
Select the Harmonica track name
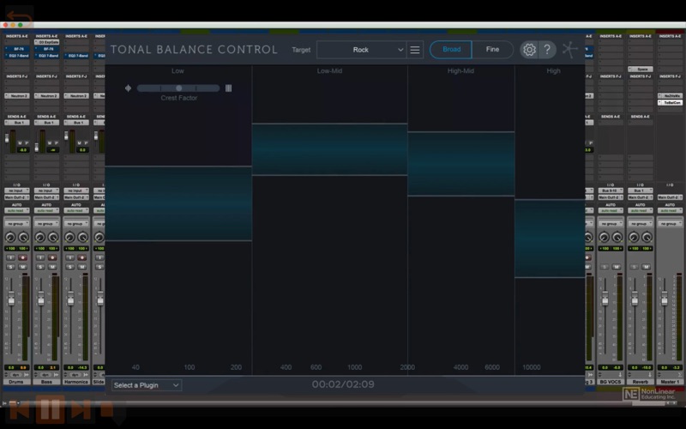(x=76, y=382)
